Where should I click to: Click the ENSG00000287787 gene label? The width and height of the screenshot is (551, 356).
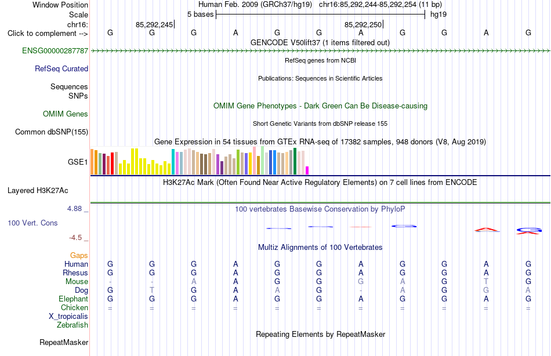click(x=55, y=50)
